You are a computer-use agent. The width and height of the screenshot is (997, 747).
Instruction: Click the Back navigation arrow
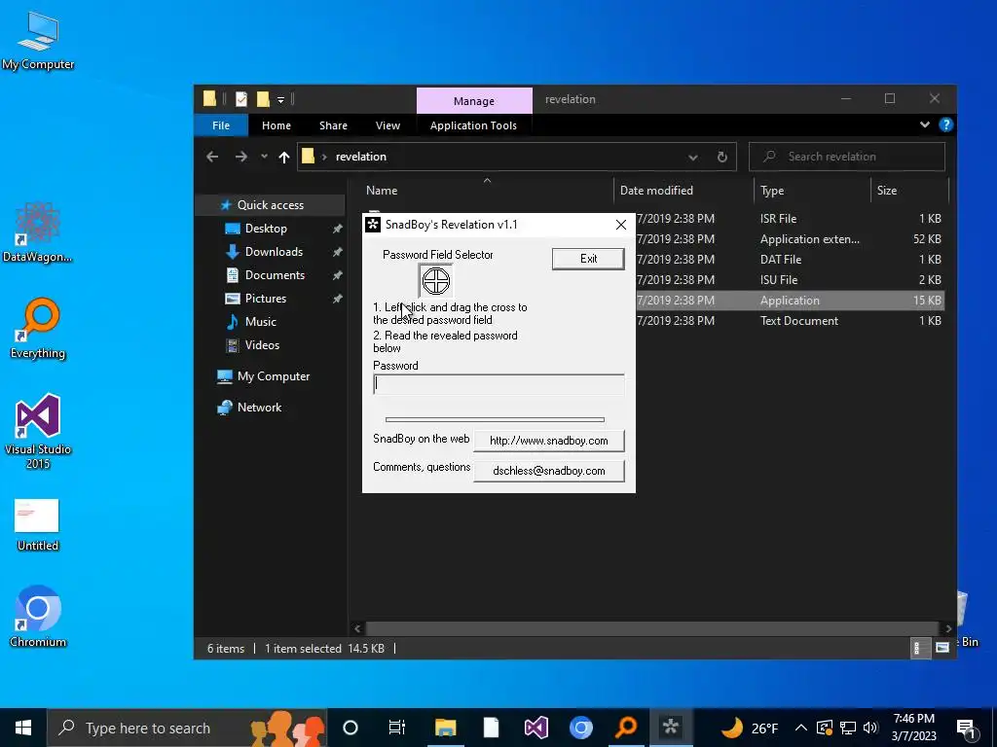(x=212, y=157)
